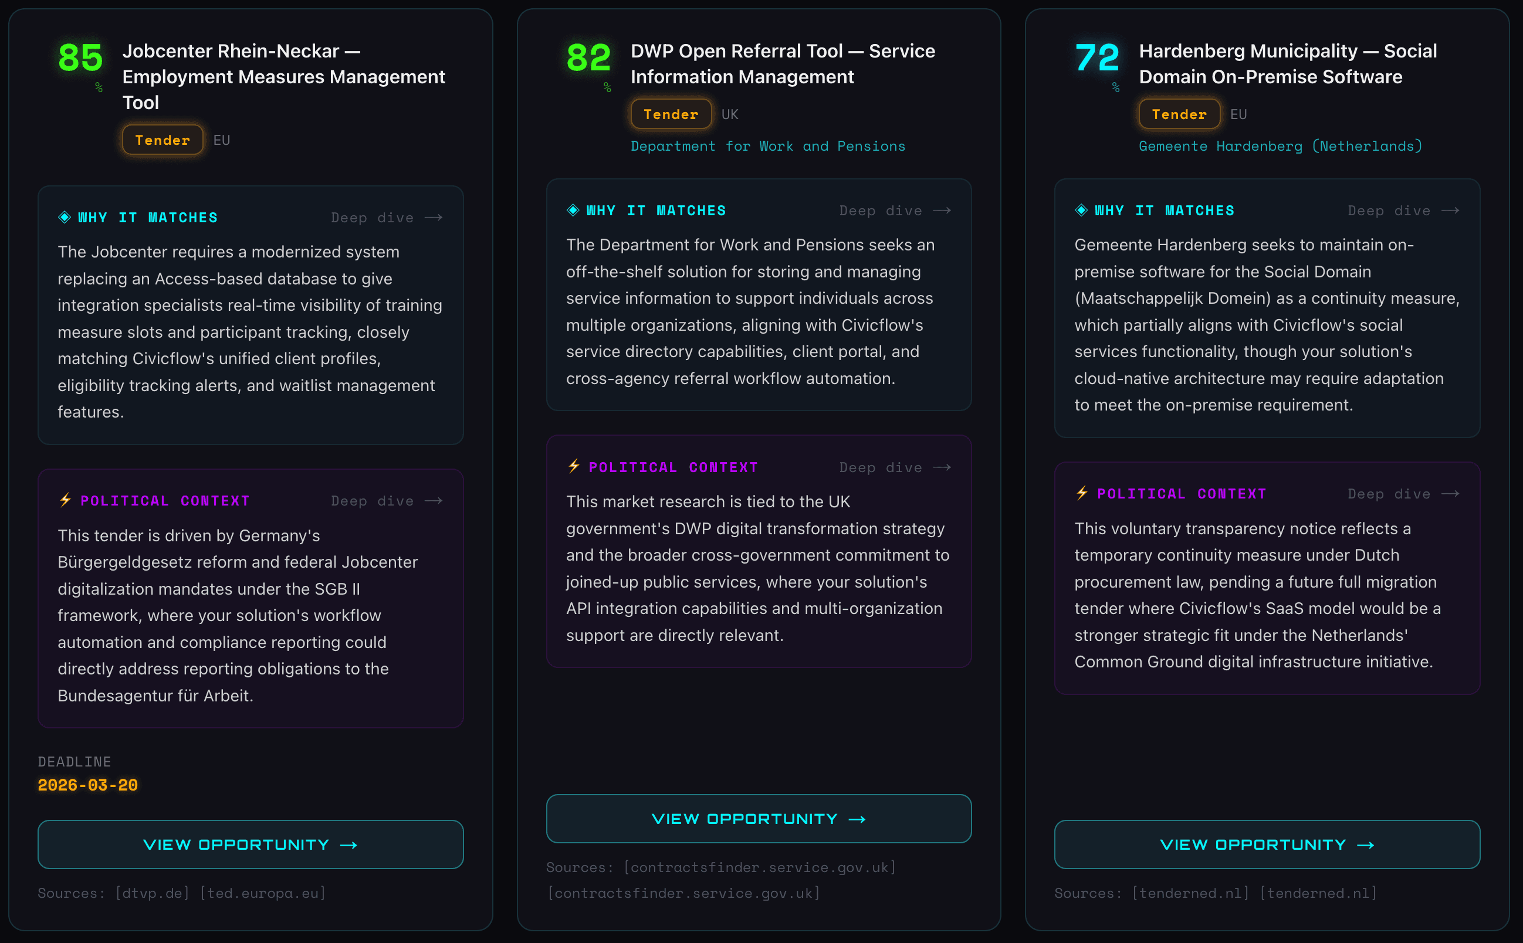Click the diamond icon on DWP's WHY IT MATCHES header
1523x943 pixels.
(573, 210)
